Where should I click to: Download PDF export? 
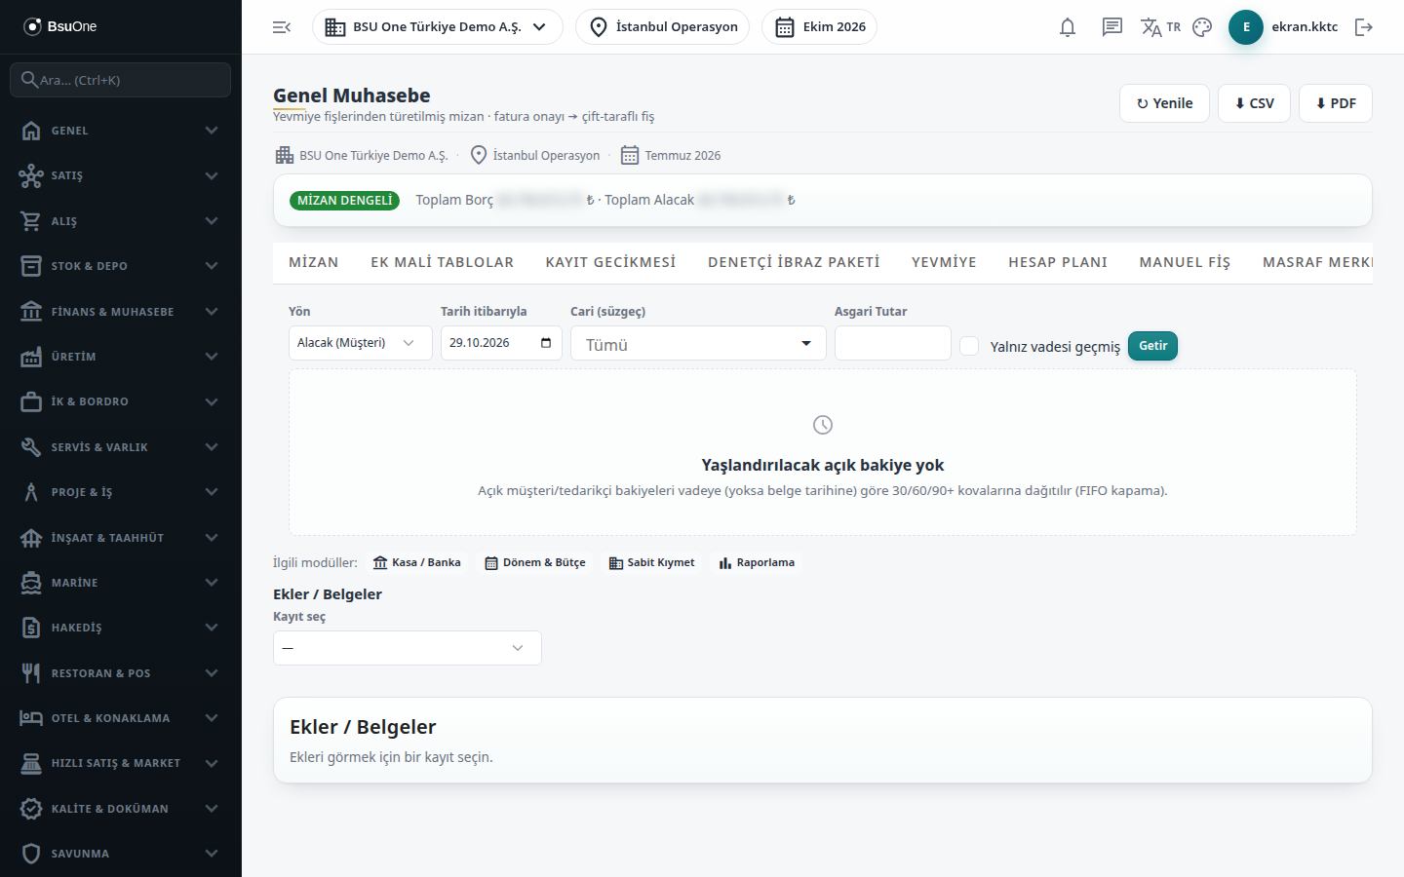click(x=1336, y=103)
